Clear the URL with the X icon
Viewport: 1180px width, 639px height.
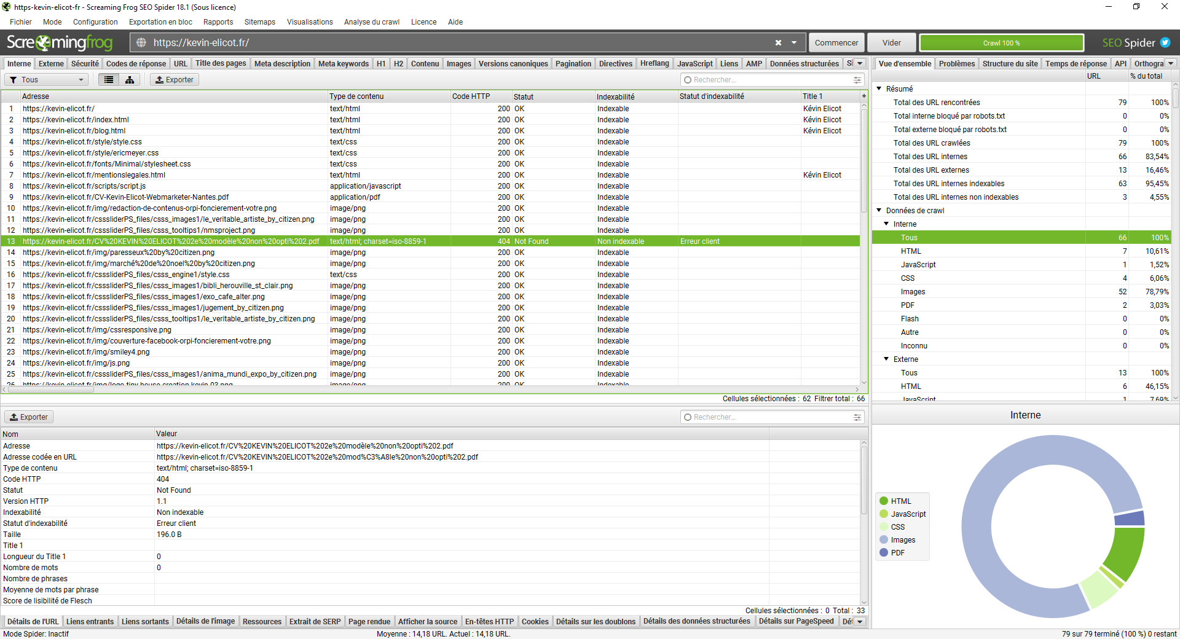click(778, 42)
